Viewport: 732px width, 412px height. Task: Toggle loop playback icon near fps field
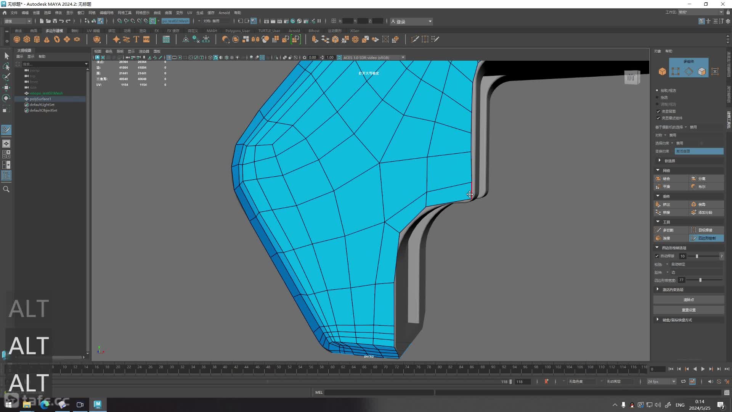tap(683, 381)
